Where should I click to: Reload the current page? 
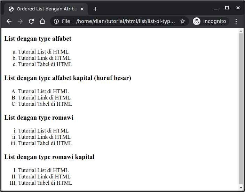[31, 21]
